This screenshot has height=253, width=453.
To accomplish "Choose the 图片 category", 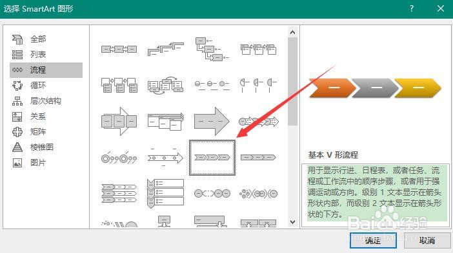I will tap(46, 163).
